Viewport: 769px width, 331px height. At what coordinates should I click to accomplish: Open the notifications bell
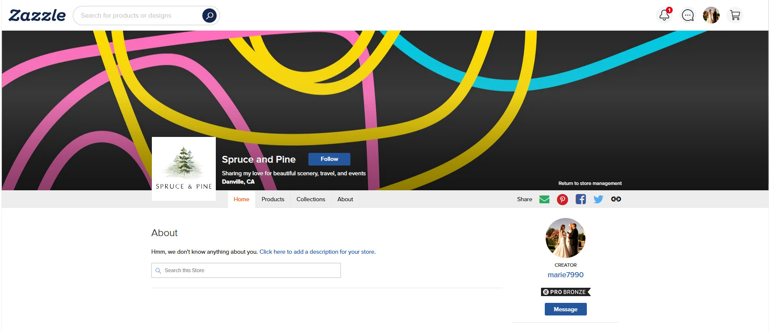pyautogui.click(x=665, y=15)
